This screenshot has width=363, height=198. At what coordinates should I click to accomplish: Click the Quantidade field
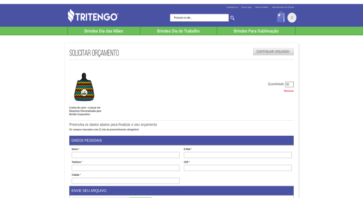point(289,85)
